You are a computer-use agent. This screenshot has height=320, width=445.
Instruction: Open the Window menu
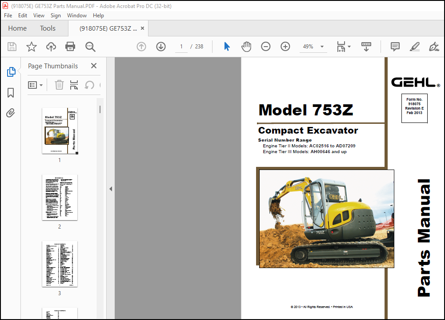pos(77,16)
